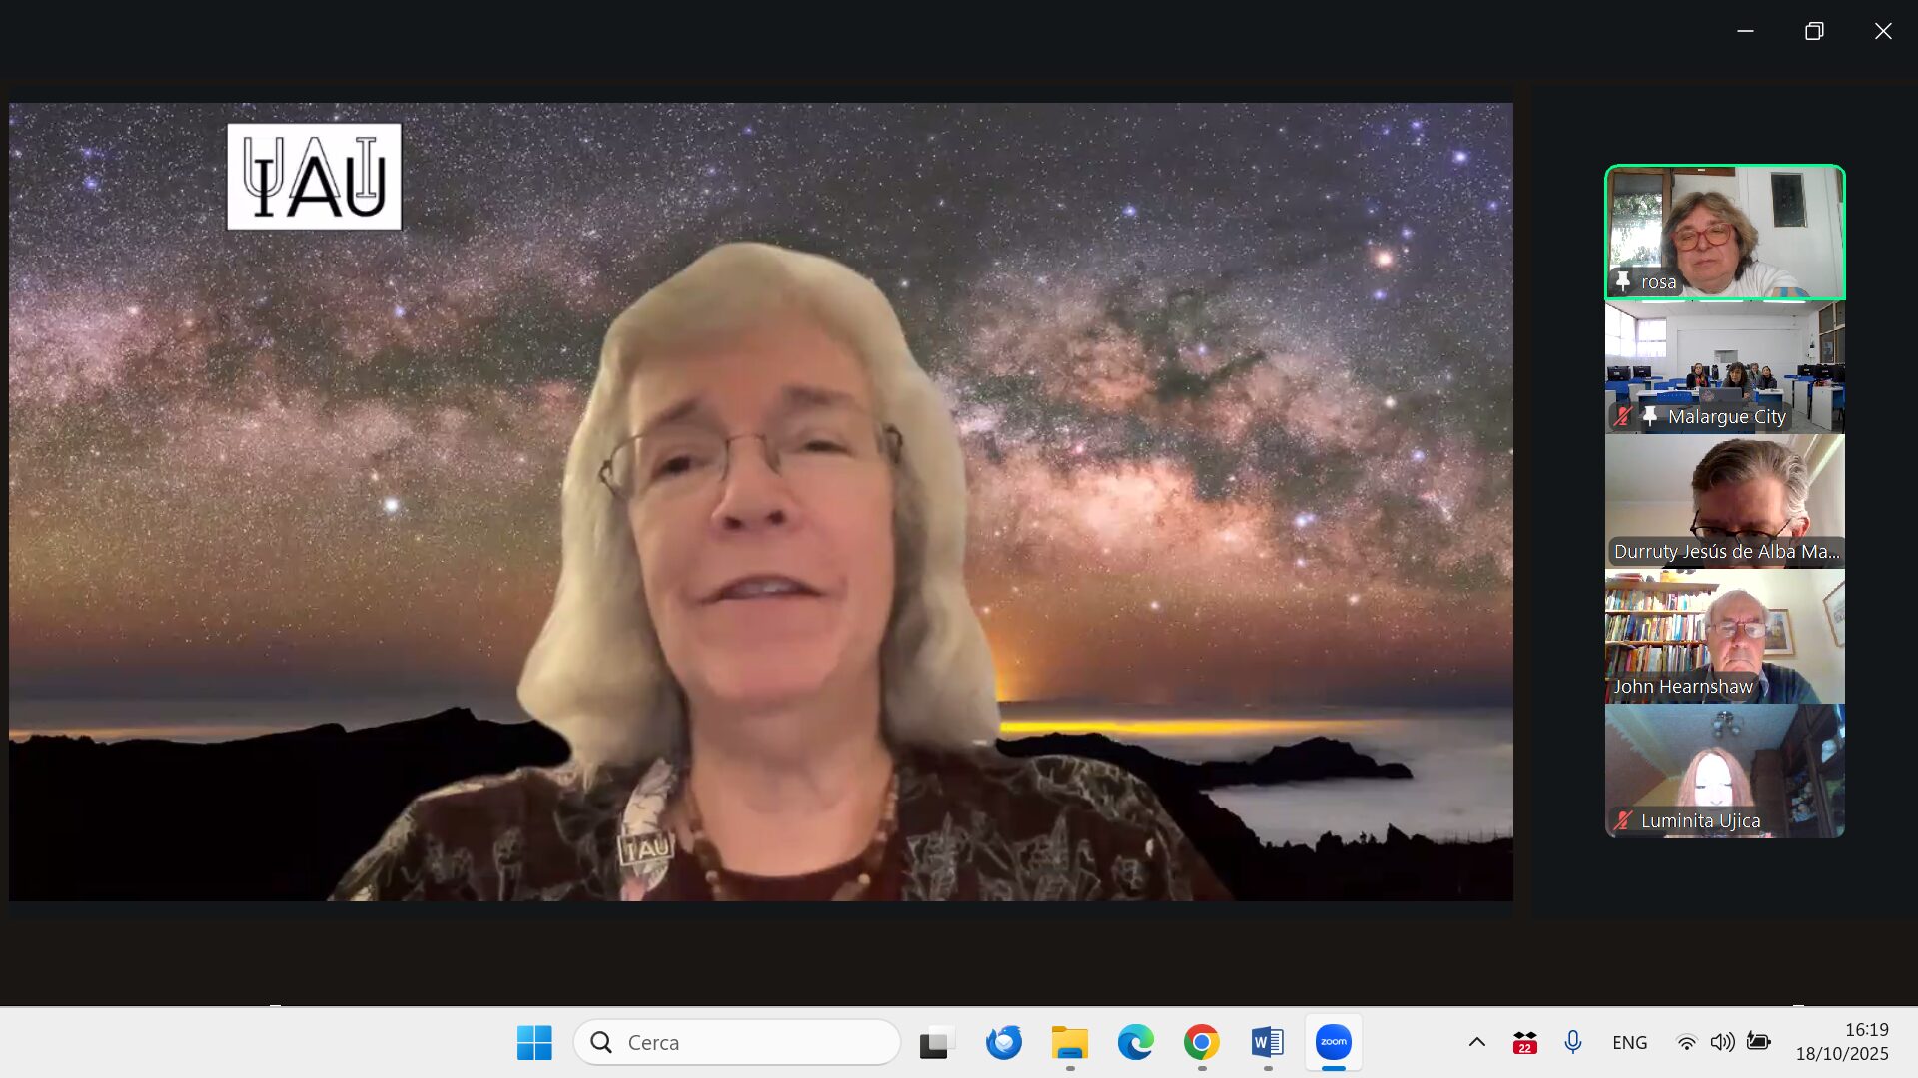Switch input language via ENG indicator
Image resolution: width=1918 pixels, height=1078 pixels.
(1629, 1042)
